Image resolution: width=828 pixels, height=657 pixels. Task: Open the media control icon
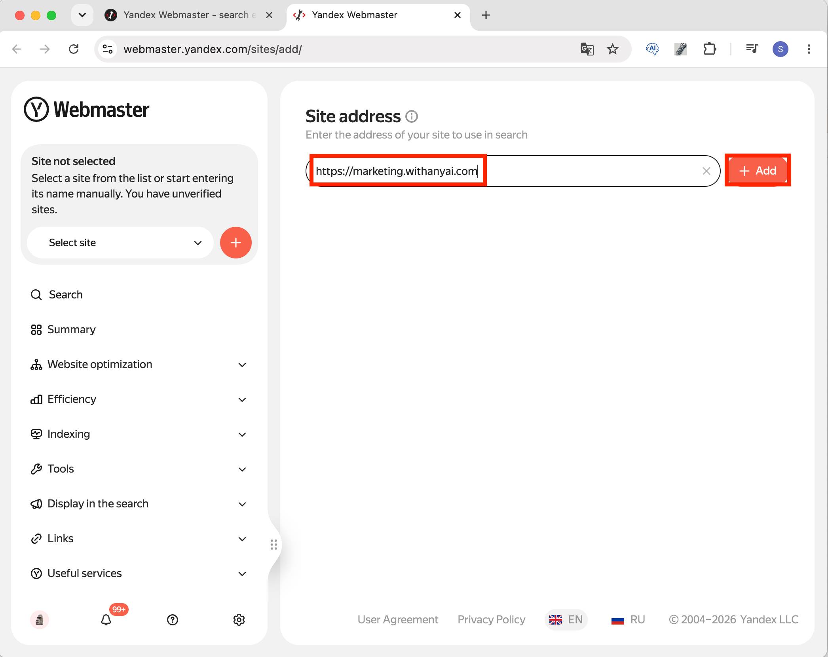752,49
